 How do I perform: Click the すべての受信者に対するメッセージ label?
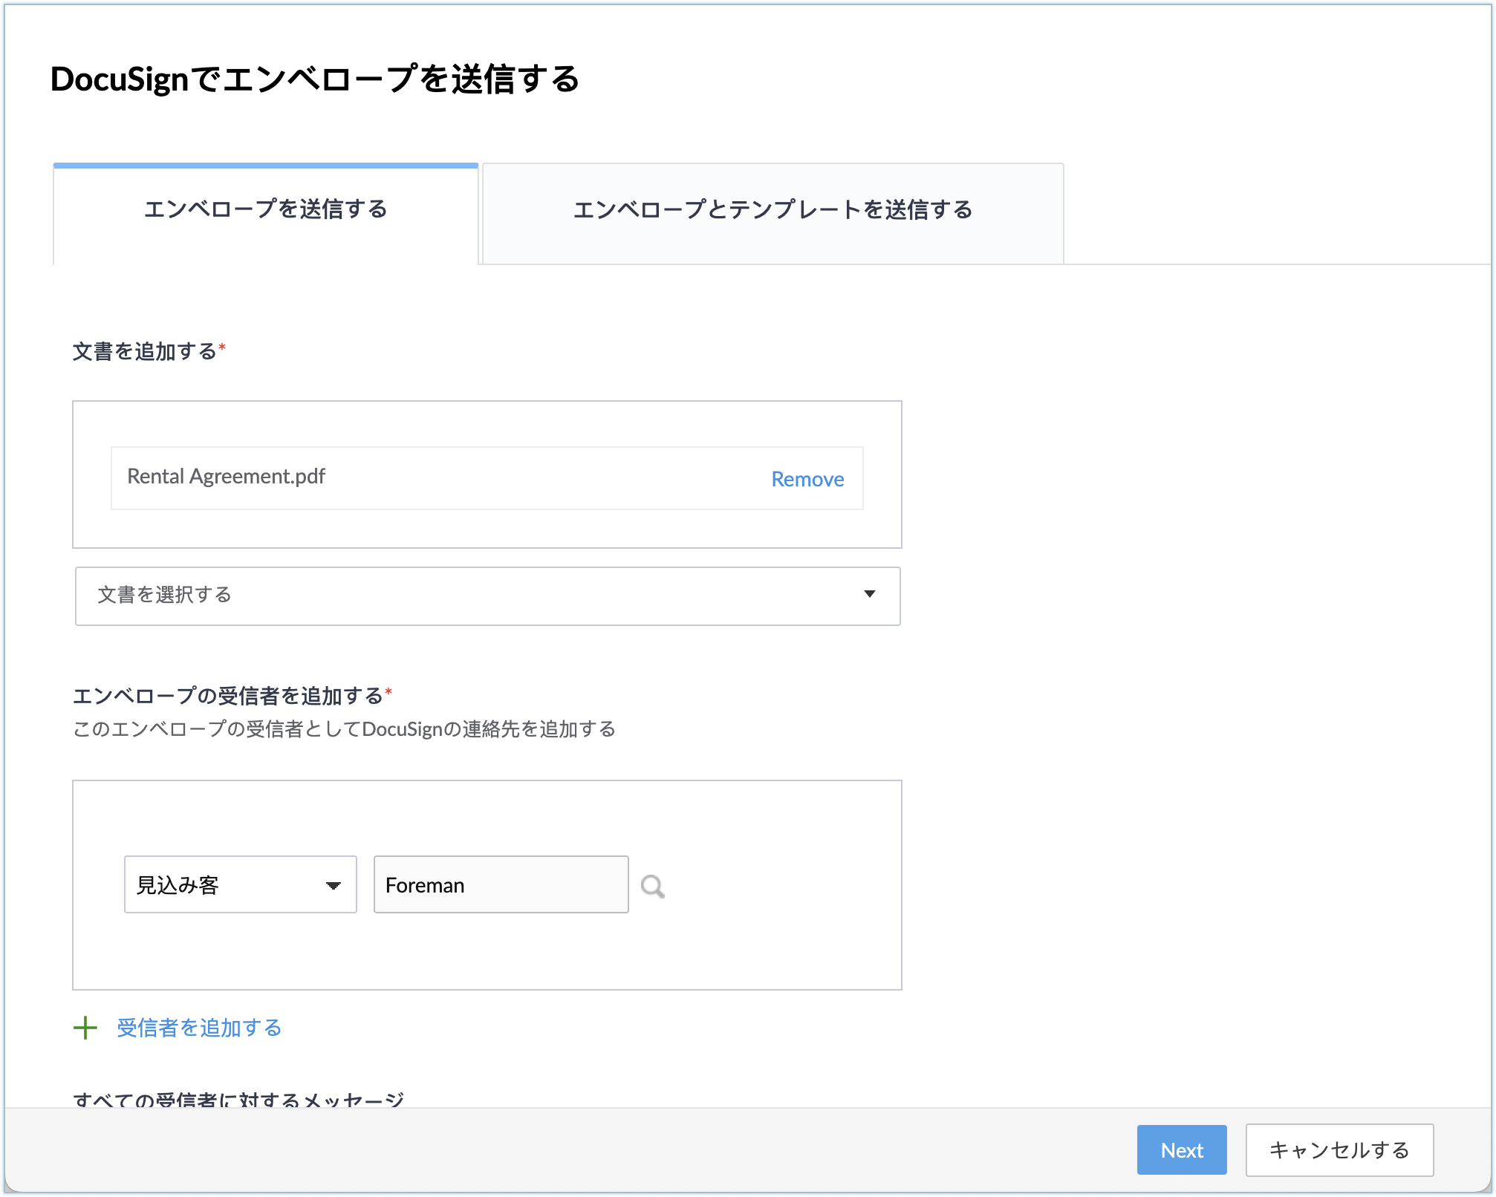pyautogui.click(x=238, y=1099)
